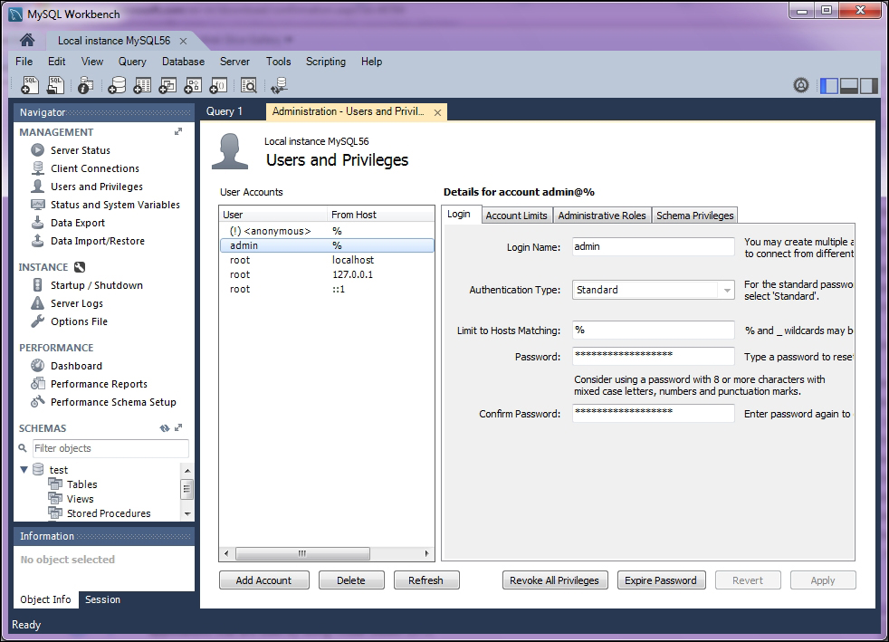Viewport: 889px width, 642px height.
Task: Switch to the Session tab
Action: point(102,599)
